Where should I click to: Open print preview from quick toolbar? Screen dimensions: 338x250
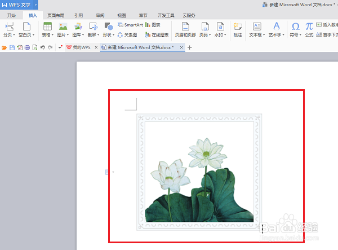coord(35,47)
